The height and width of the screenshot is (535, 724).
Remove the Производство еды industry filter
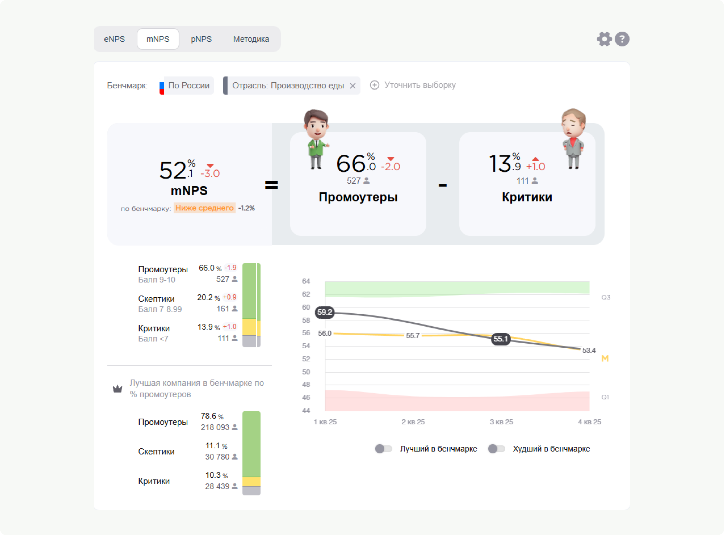353,86
